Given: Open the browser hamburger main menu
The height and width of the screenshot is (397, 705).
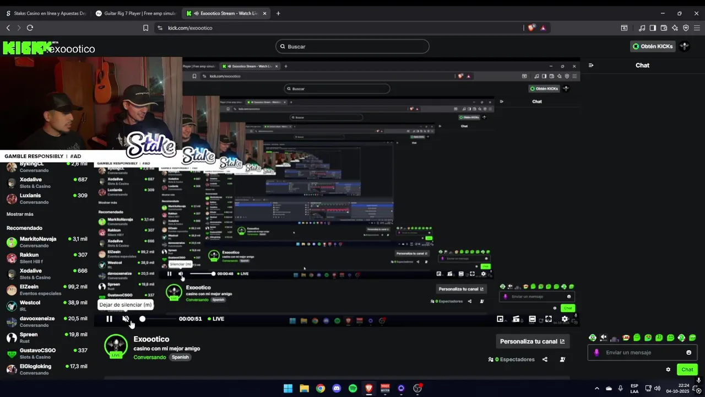Looking at the screenshot, I should [x=697, y=28].
